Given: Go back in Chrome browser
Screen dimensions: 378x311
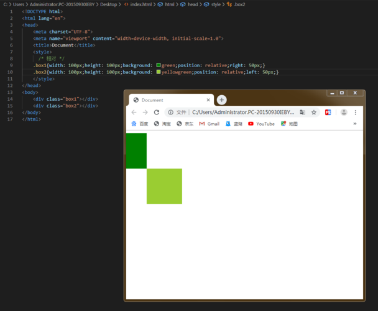Looking at the screenshot, I should pos(134,112).
